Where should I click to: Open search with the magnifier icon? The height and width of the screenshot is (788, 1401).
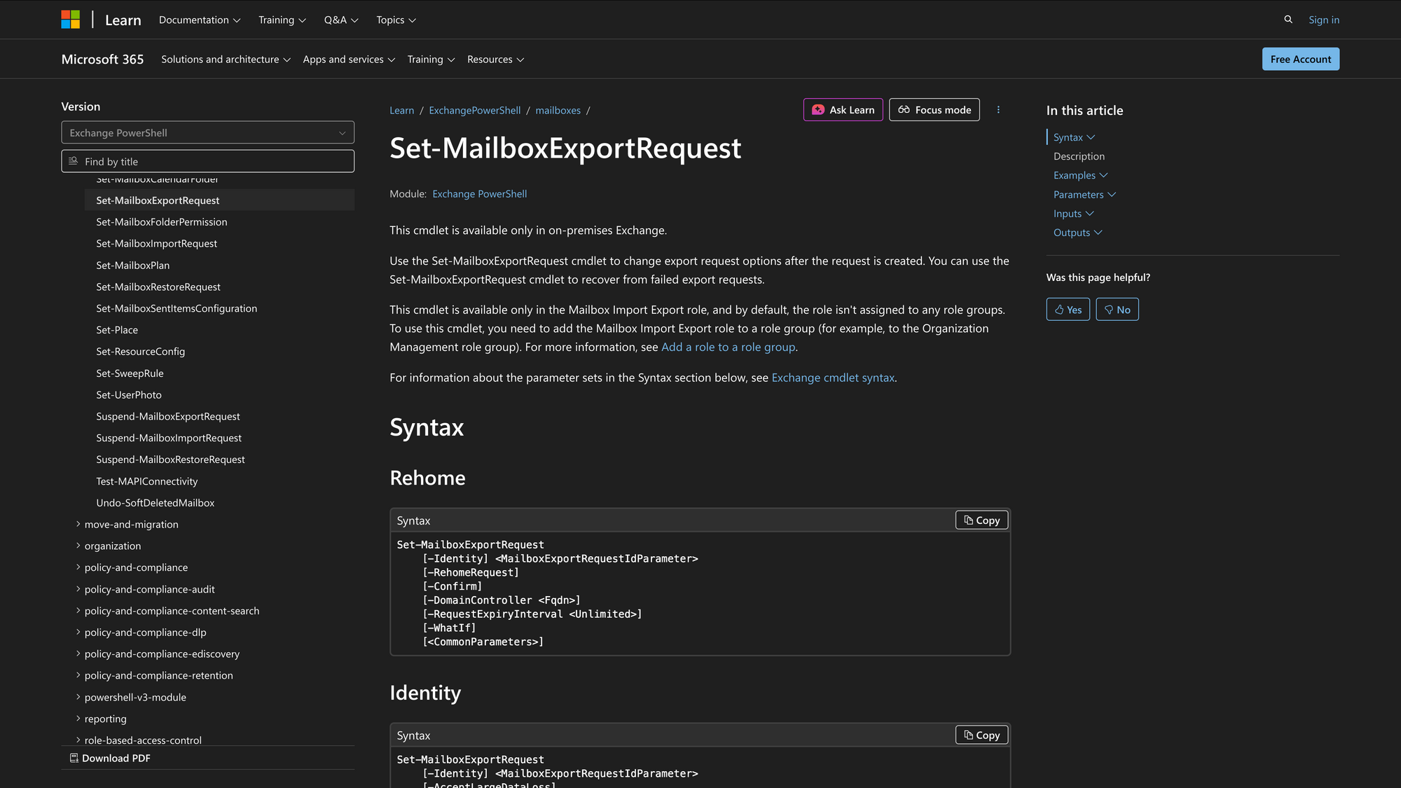click(1288, 20)
